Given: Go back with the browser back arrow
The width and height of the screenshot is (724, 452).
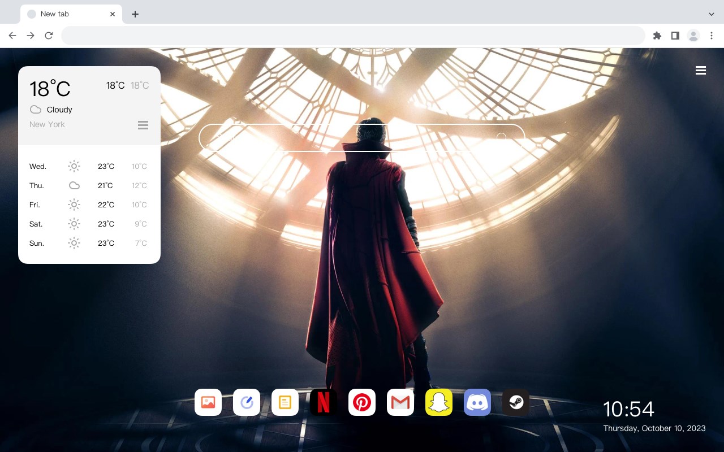Looking at the screenshot, I should (x=12, y=36).
